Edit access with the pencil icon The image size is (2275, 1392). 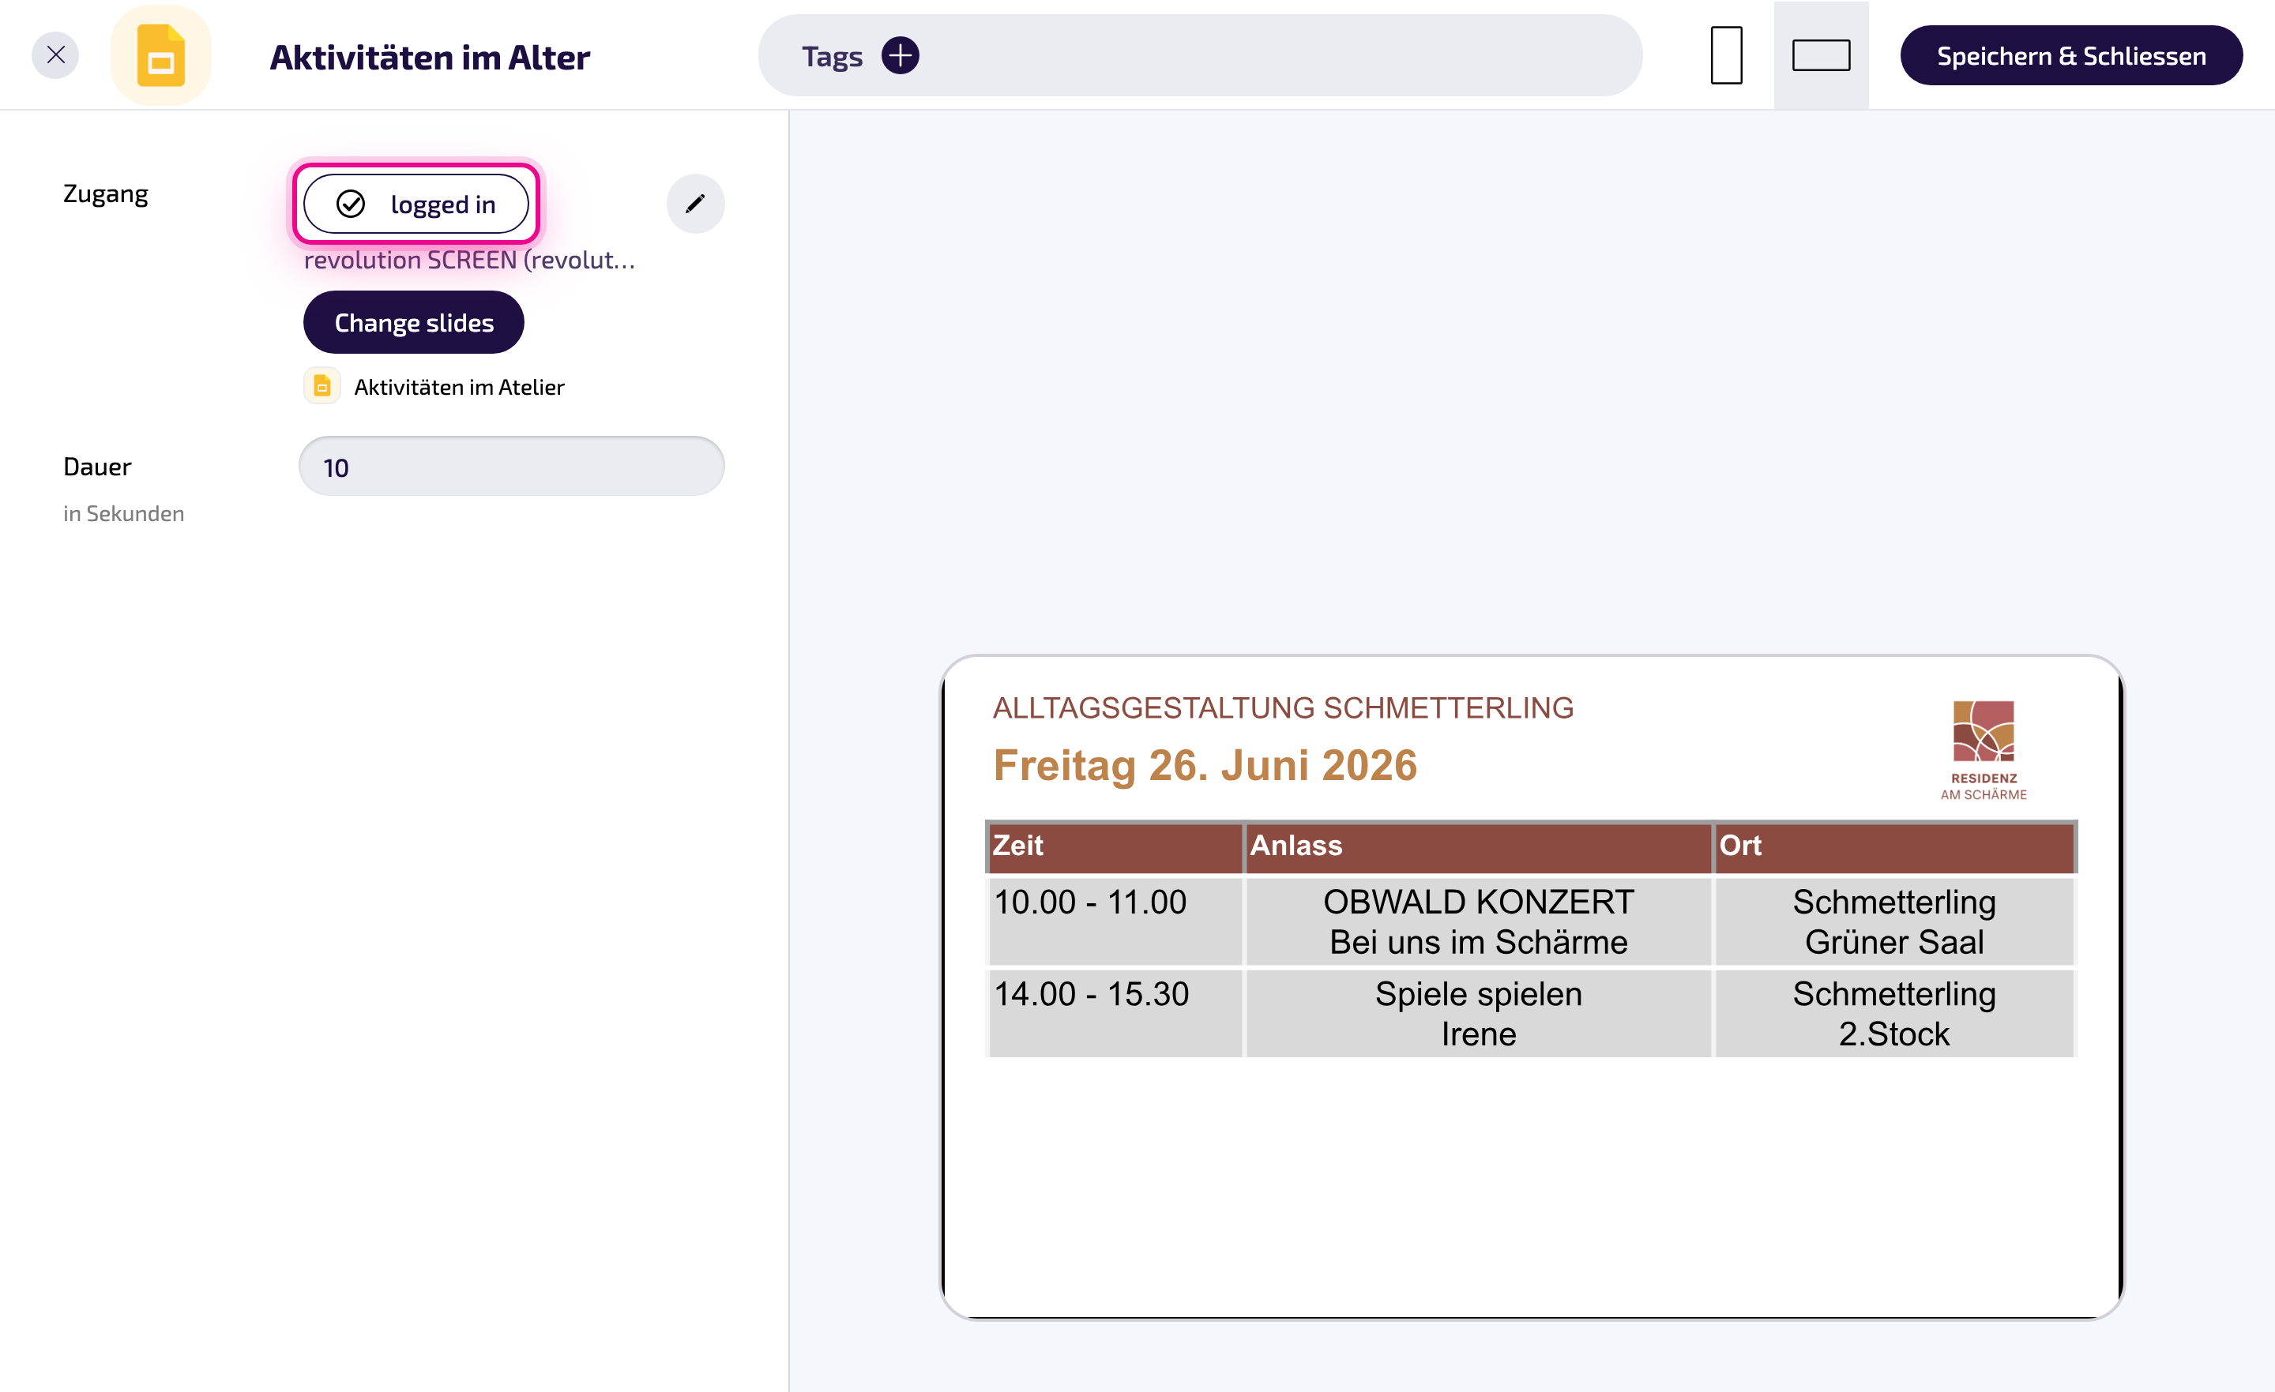coord(695,203)
